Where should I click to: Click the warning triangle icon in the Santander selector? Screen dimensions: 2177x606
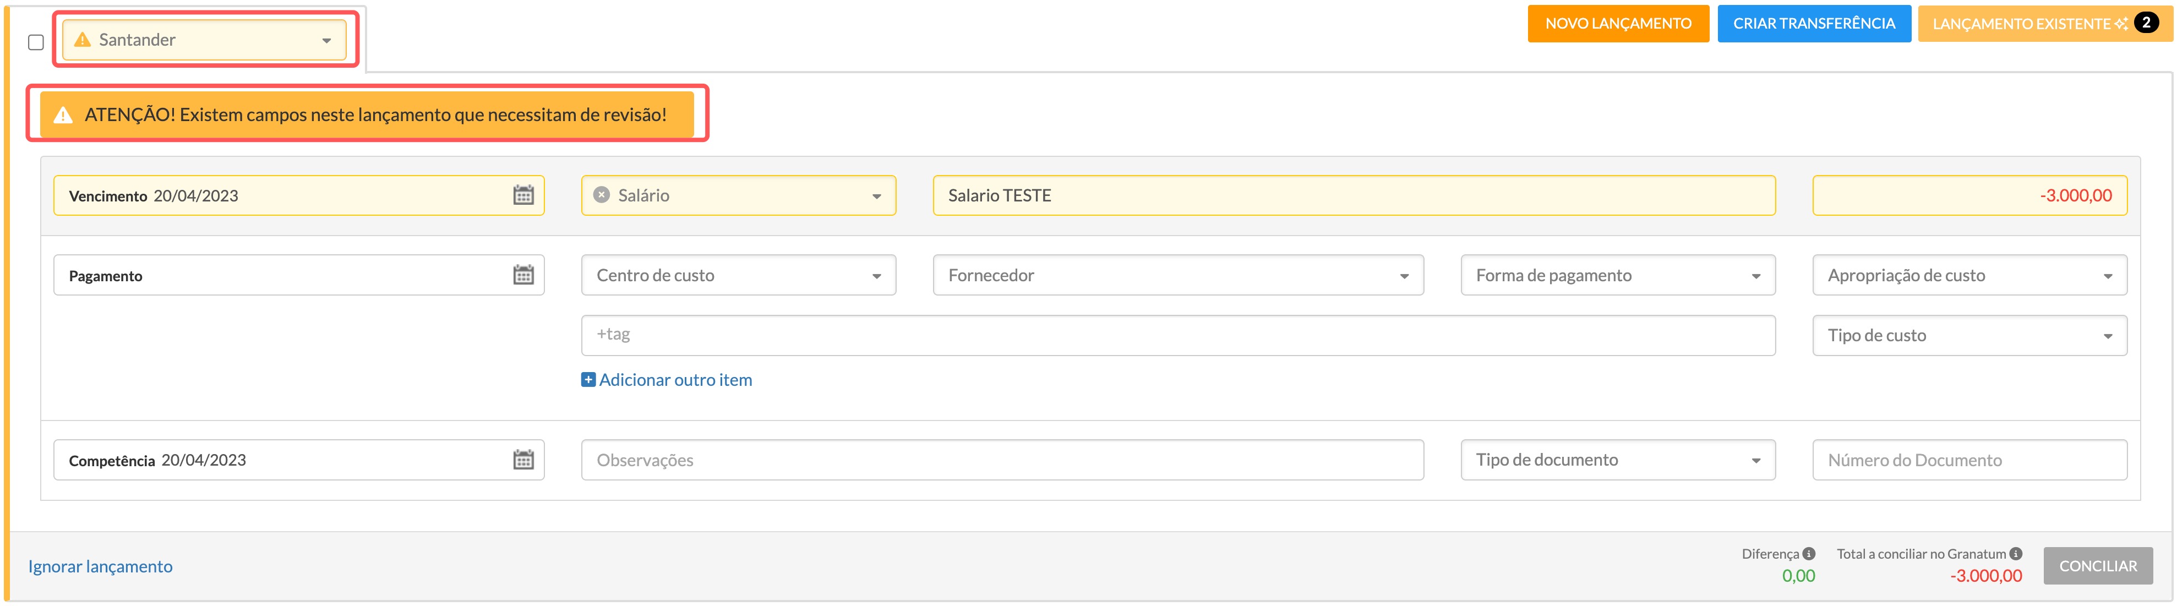[x=82, y=40]
